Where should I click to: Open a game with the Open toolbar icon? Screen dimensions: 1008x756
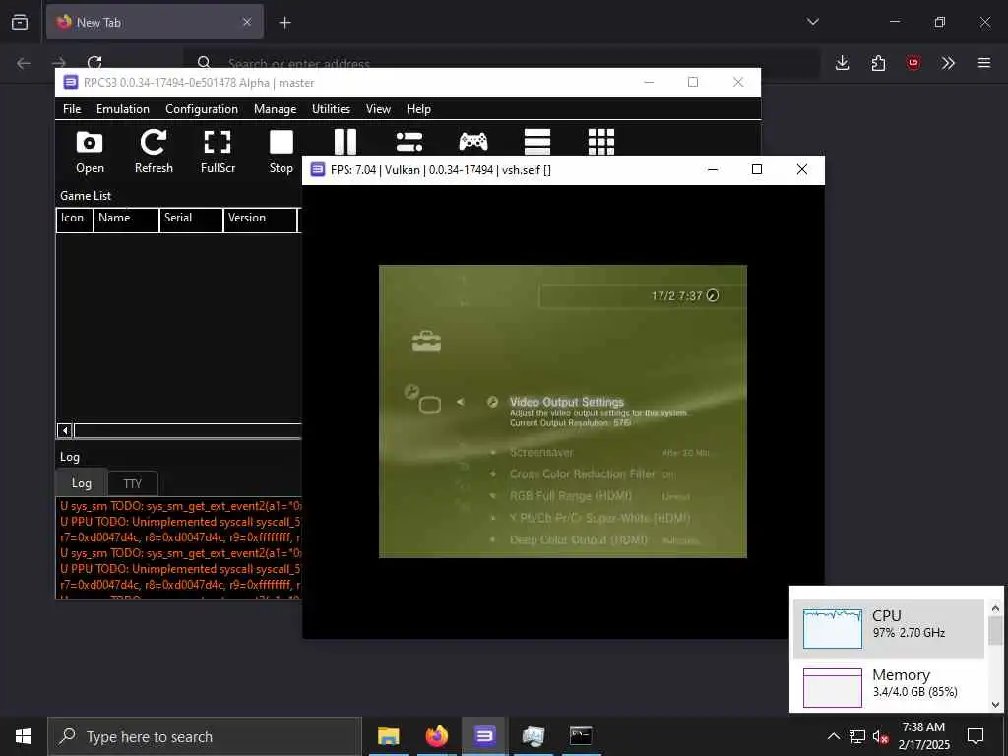90,152
